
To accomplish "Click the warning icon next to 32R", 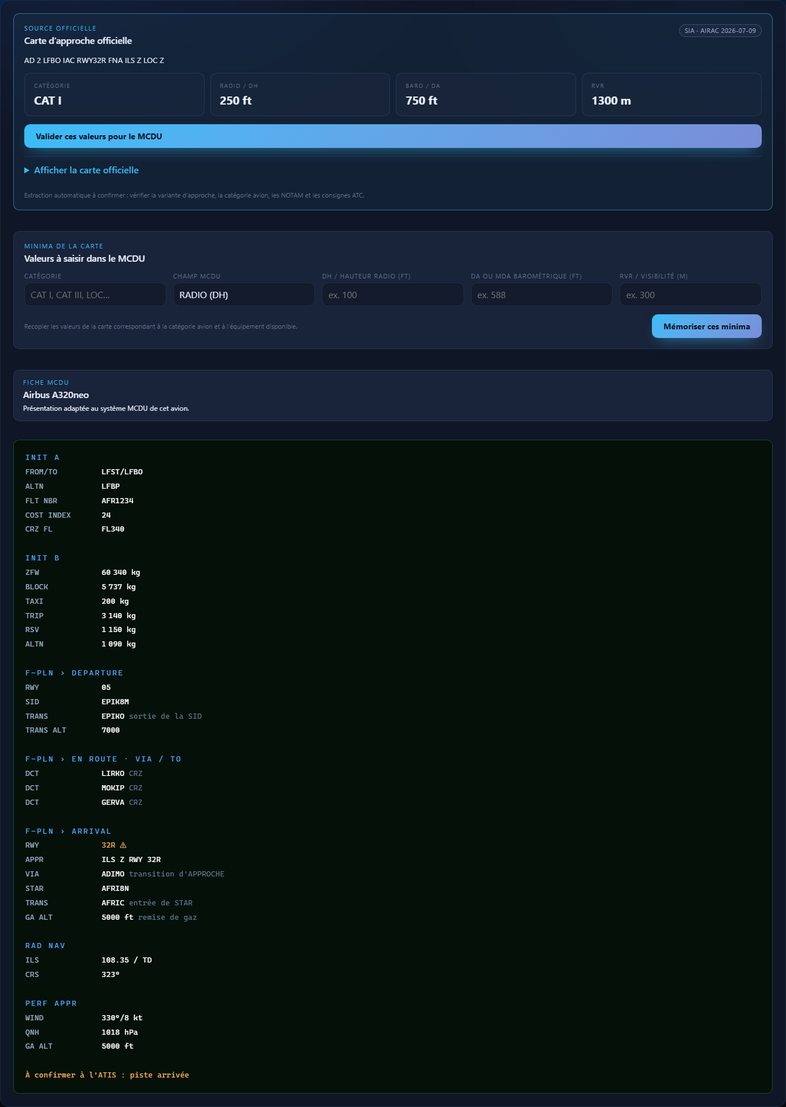I will [123, 845].
